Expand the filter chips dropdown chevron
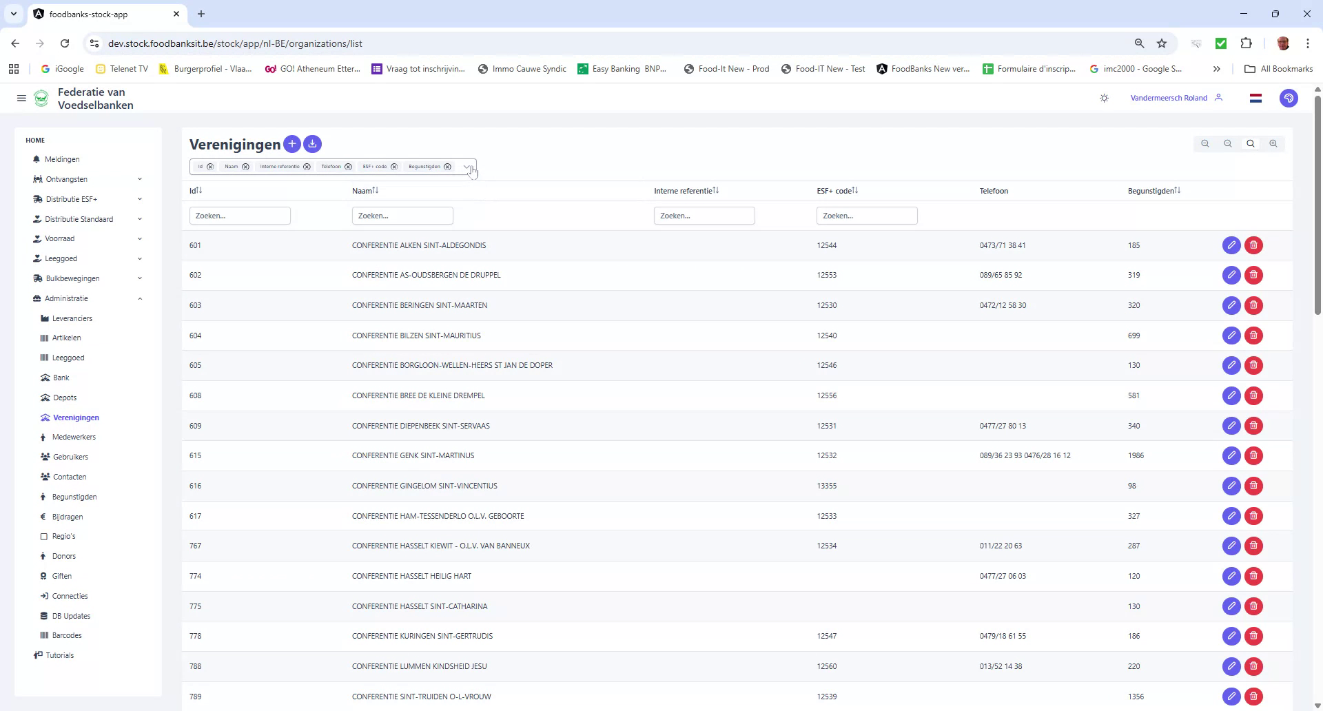The width and height of the screenshot is (1323, 711). tap(467, 167)
